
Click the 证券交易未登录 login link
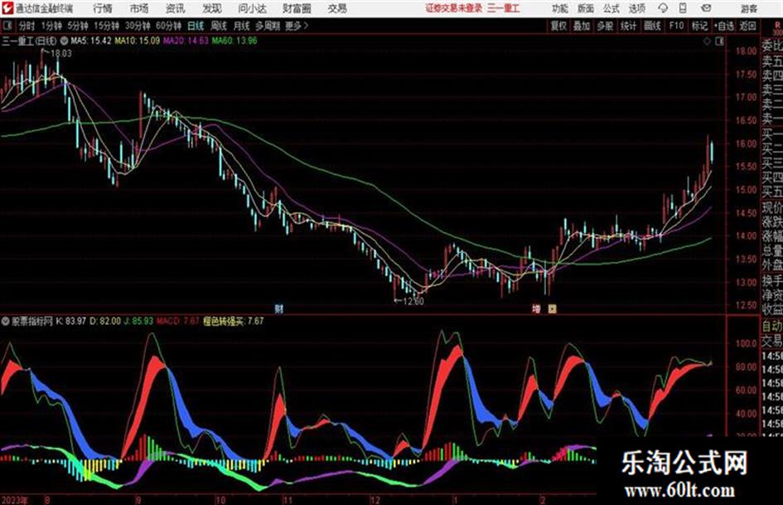[x=454, y=8]
